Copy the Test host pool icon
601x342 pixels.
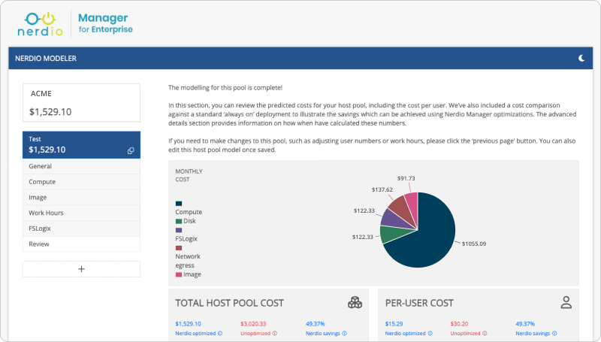[131, 150]
